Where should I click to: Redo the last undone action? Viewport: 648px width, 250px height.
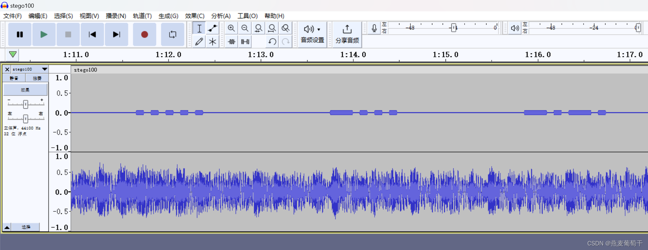(285, 42)
